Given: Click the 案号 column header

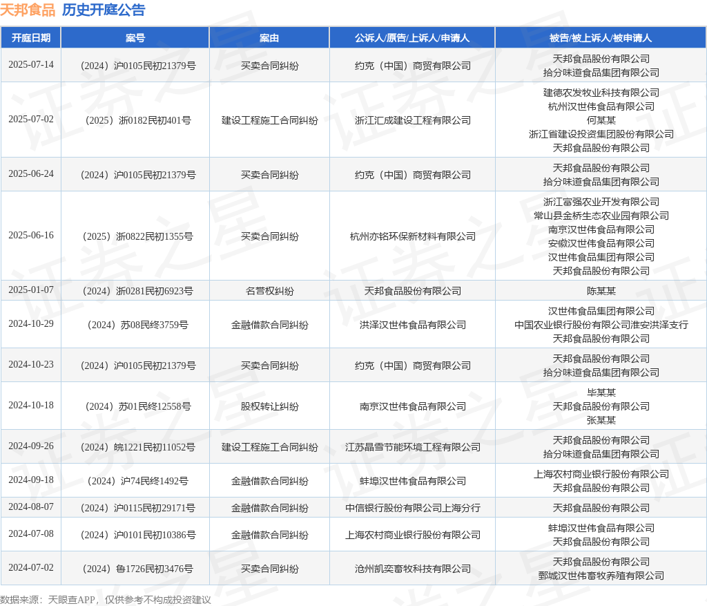Looking at the screenshot, I should point(135,38).
